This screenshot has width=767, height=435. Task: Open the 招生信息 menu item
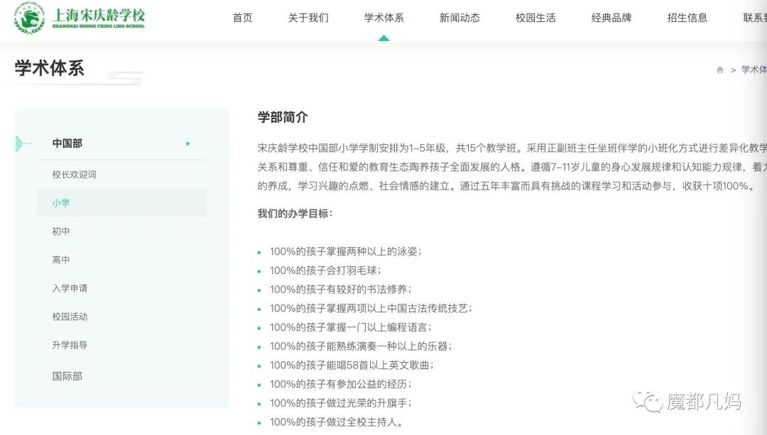[687, 18]
